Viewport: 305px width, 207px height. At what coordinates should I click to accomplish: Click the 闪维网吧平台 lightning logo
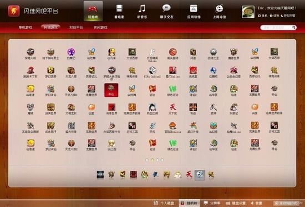pos(14,11)
